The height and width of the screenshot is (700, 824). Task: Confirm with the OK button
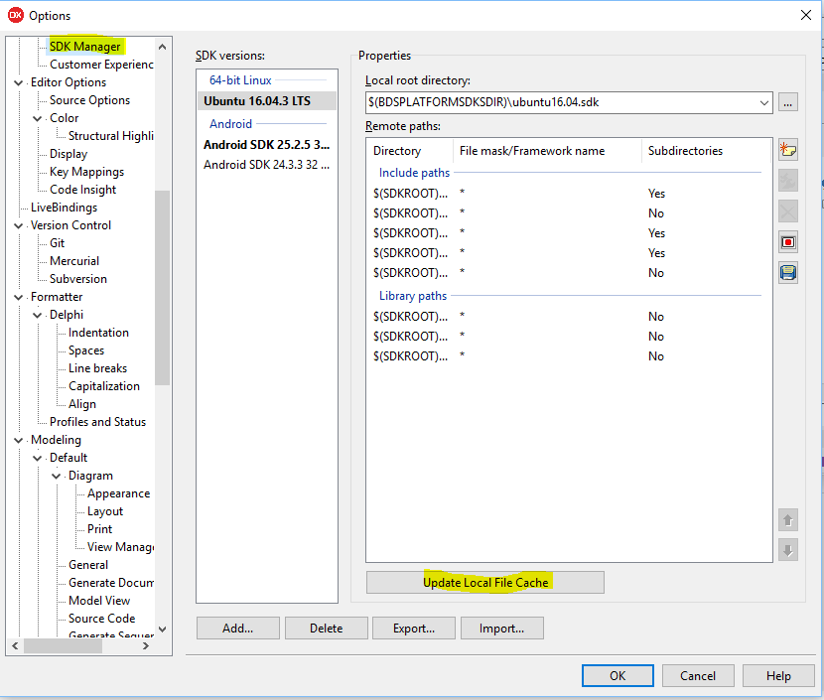tap(618, 676)
